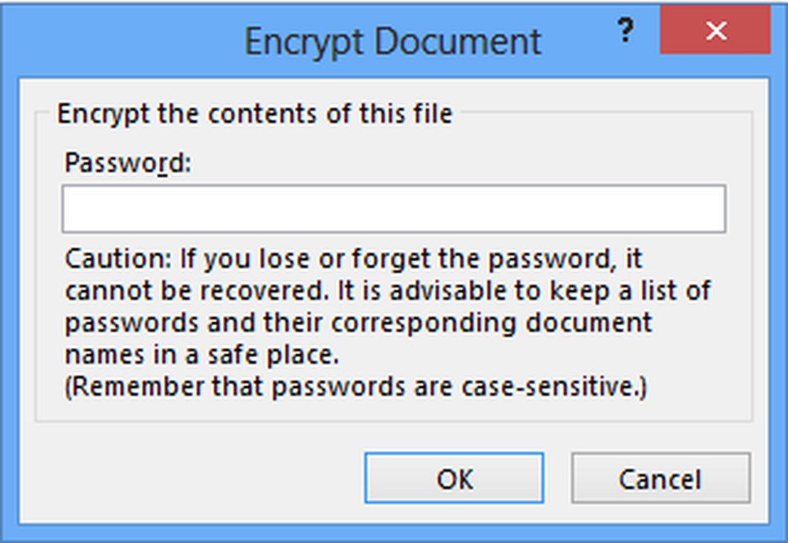Click the case-sensitive reminder line
Viewport: 788px width, 543px height.
pos(356,388)
